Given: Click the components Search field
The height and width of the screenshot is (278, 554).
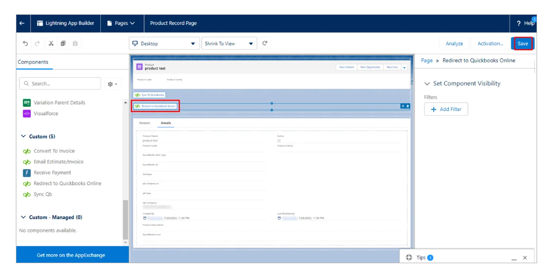Looking at the screenshot, I should tap(60, 84).
